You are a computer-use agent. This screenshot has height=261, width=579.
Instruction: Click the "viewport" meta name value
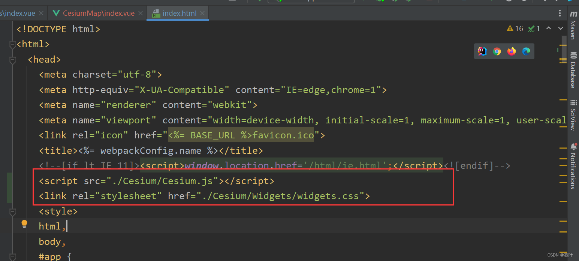coord(129,120)
